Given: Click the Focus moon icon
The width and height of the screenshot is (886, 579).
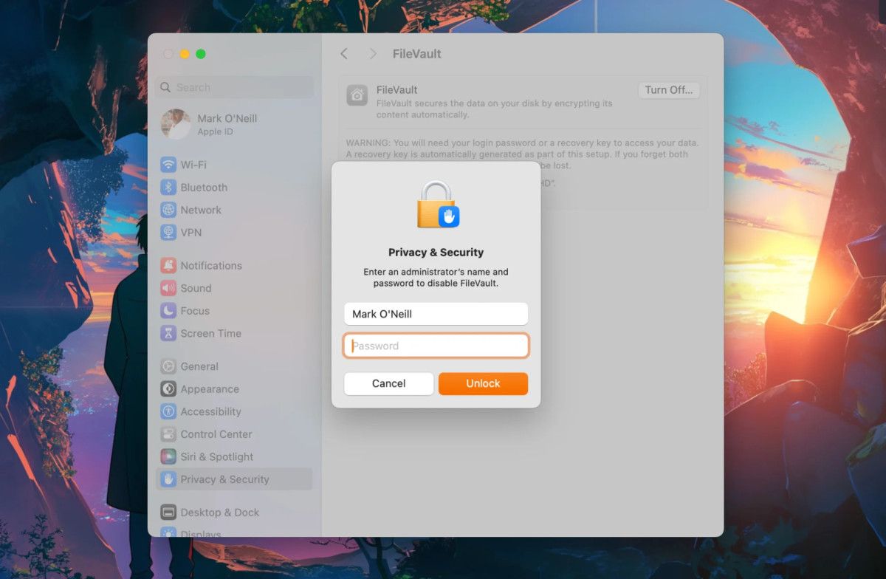Looking at the screenshot, I should click(168, 311).
